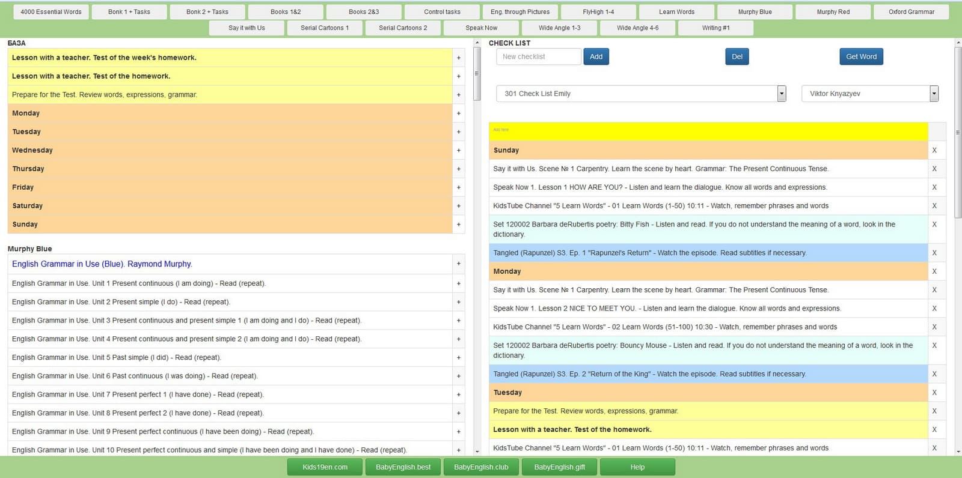Remove the Tuesday checklist header via X
Image resolution: width=962 pixels, height=478 pixels.
934,393
